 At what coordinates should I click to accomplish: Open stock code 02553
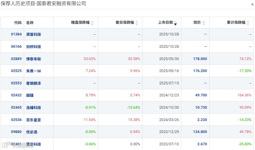coord(16,83)
